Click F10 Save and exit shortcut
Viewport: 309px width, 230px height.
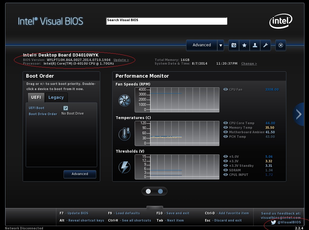click(173, 213)
